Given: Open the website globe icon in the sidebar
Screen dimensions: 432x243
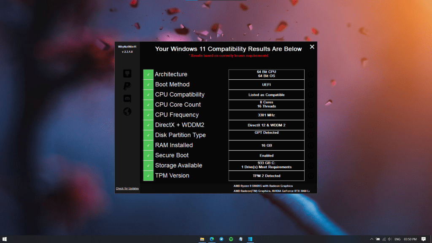Looking at the screenshot, I should (127, 111).
